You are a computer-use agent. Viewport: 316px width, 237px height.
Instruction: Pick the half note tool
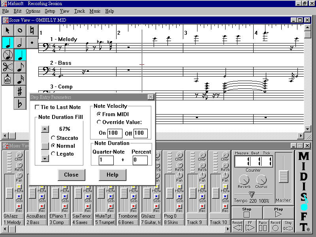(x=20, y=43)
